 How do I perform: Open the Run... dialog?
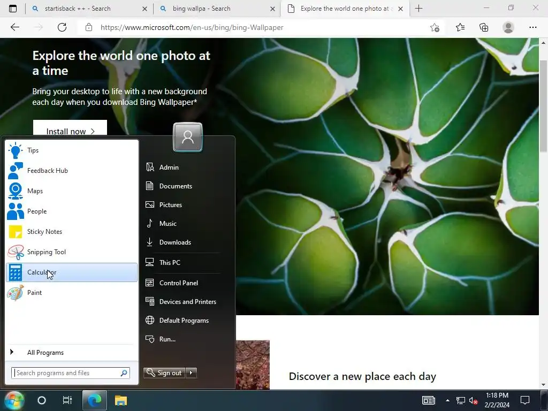click(x=183, y=339)
